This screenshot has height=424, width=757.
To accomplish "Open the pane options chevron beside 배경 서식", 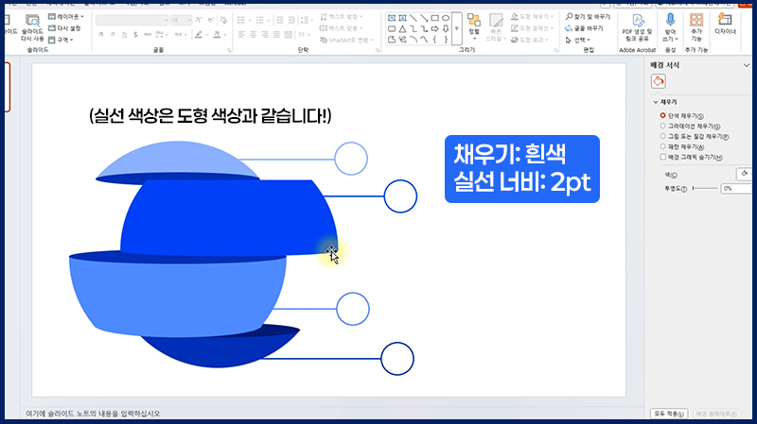I will coord(747,65).
